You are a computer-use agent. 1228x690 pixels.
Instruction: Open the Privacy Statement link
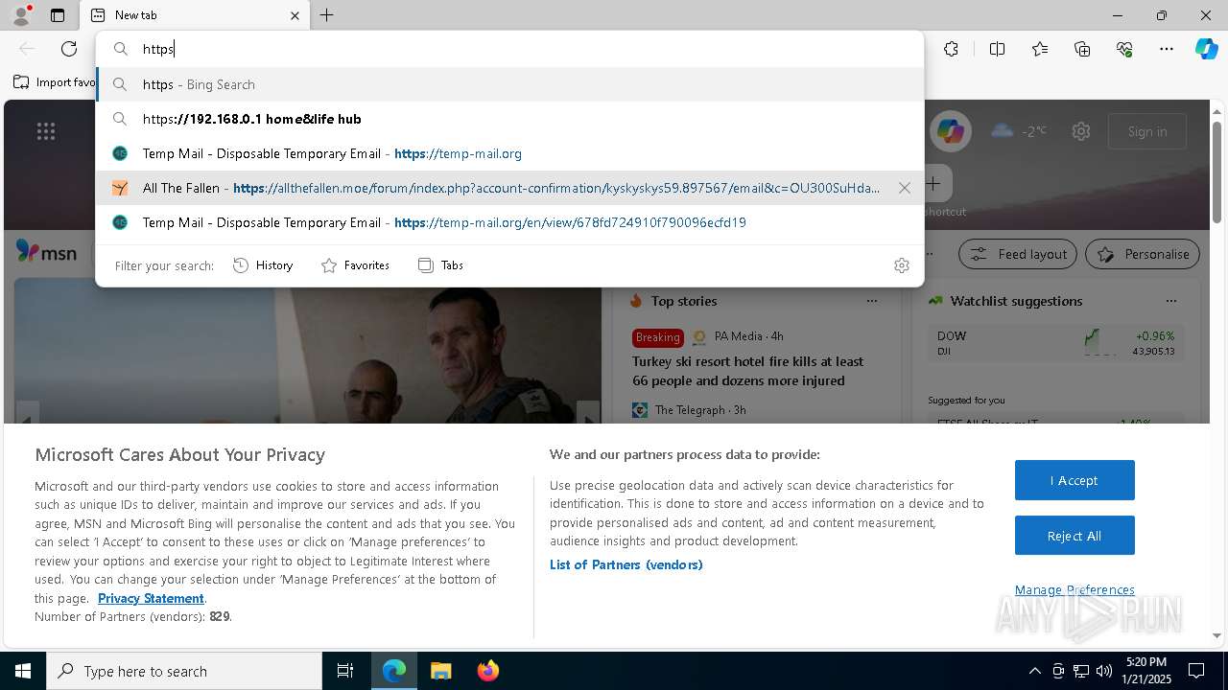[x=151, y=598]
